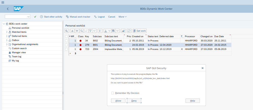Click the green checkmark enter icon
The height and width of the screenshot is (110, 253).
pos(35,17)
